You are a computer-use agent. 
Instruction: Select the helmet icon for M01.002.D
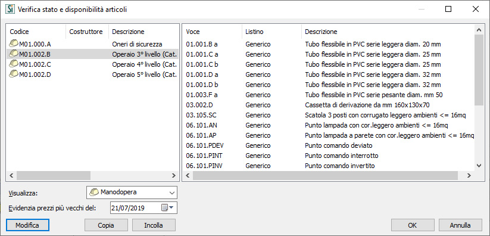[14, 74]
